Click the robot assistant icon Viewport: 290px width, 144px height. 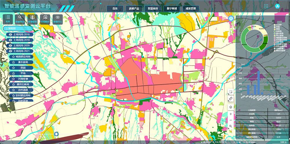coord(231,19)
